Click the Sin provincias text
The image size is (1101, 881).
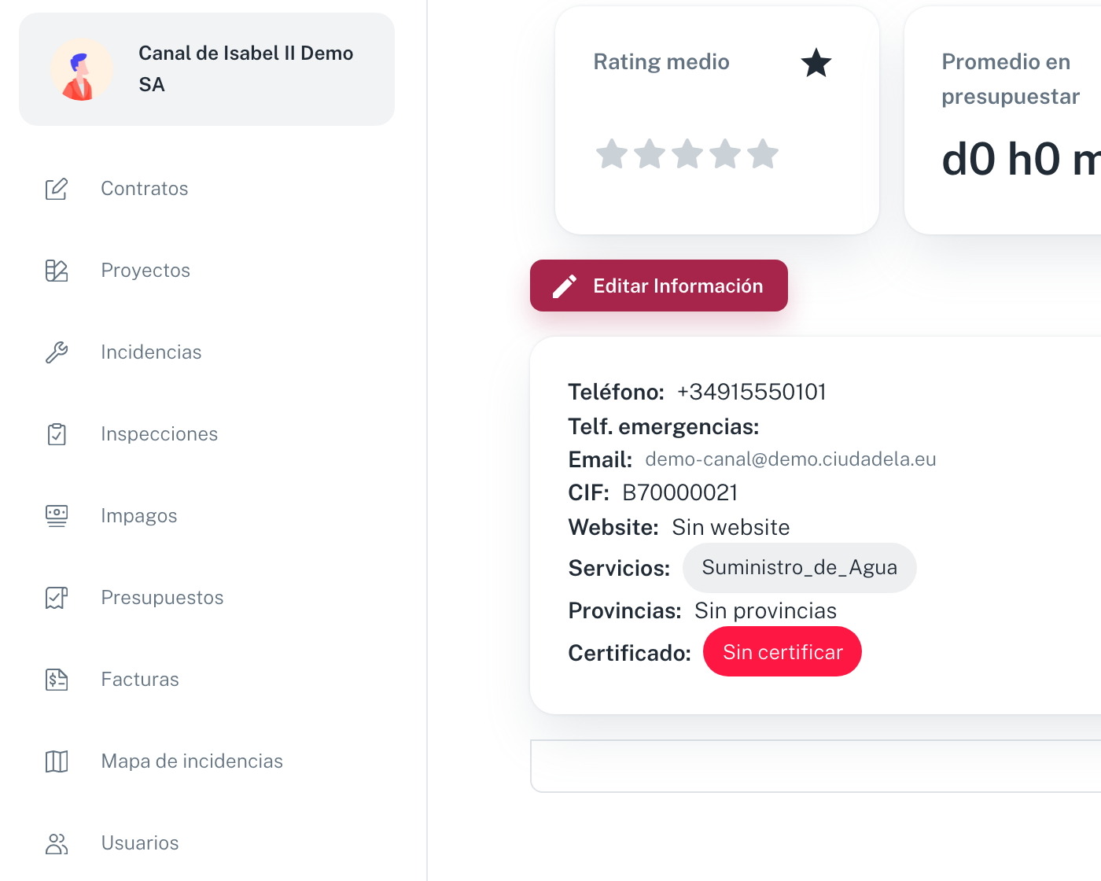point(765,610)
